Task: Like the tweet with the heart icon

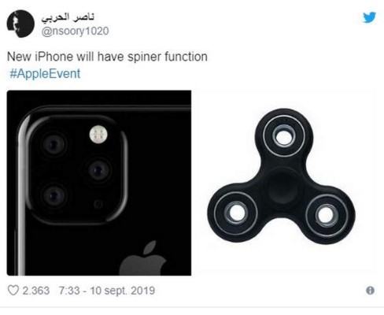Action: point(13,291)
